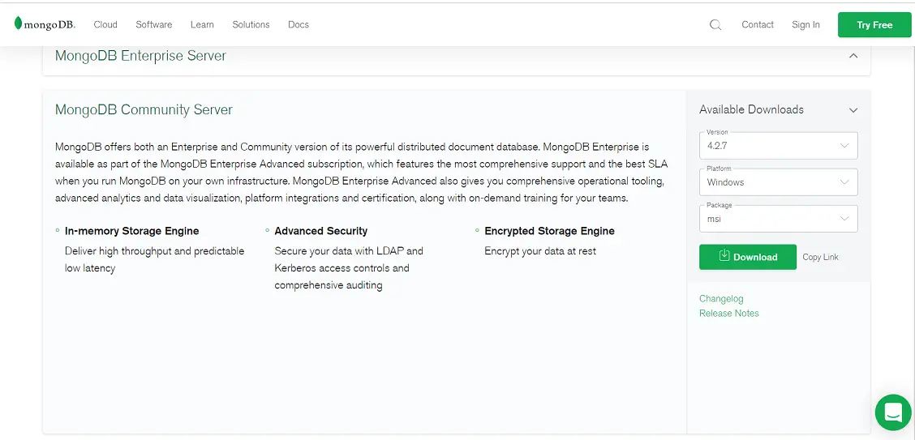Image resolution: width=915 pixels, height=440 pixels.
Task: Open the Contact link
Action: 758,24
